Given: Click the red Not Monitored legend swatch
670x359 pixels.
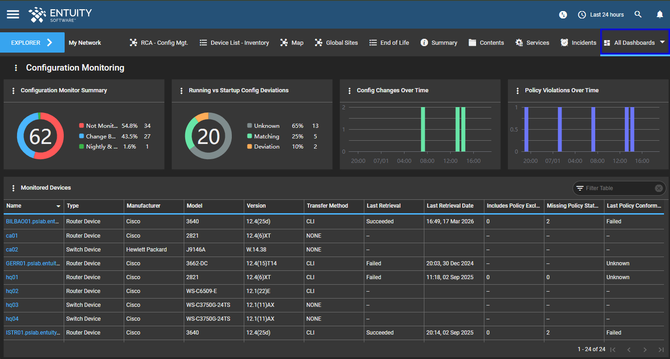Looking at the screenshot, I should click(81, 126).
